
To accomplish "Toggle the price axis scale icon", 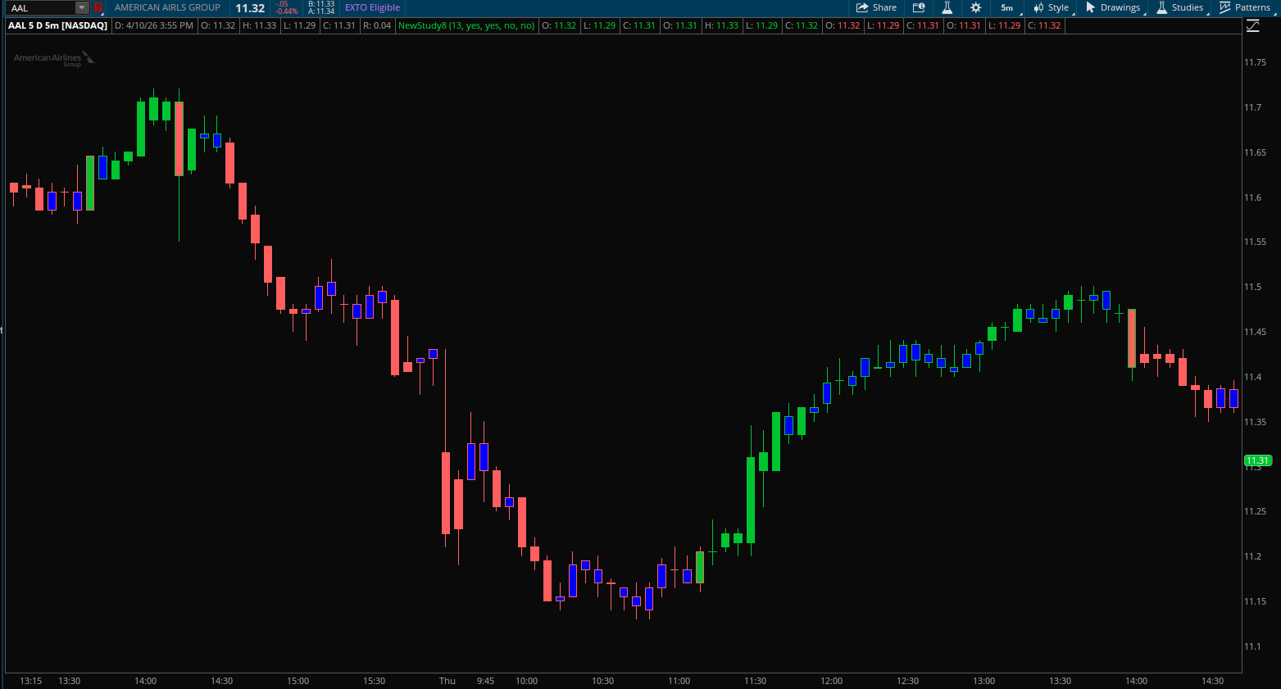I will tap(1252, 26).
